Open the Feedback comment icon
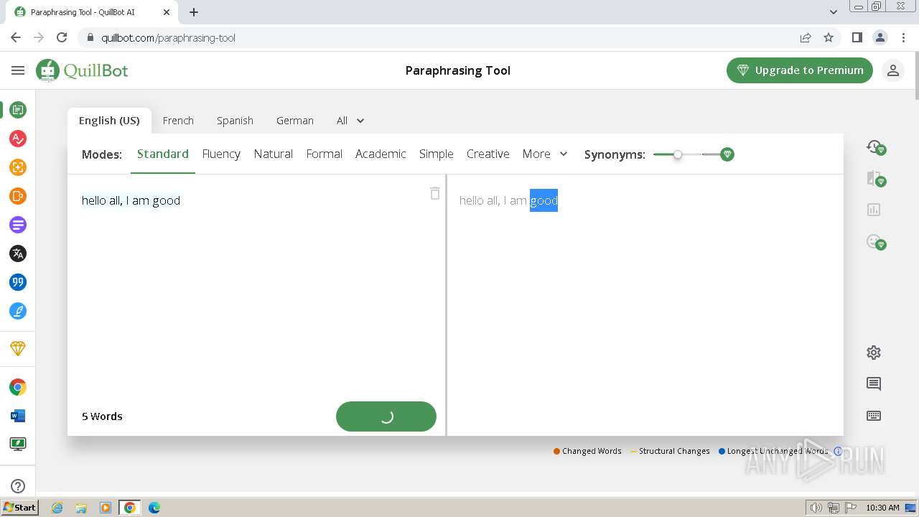919x517 pixels. coord(874,384)
